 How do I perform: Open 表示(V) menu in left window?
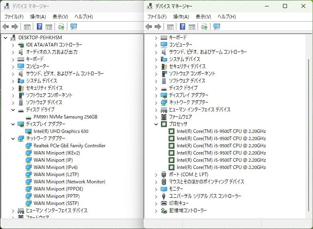pos(60,16)
